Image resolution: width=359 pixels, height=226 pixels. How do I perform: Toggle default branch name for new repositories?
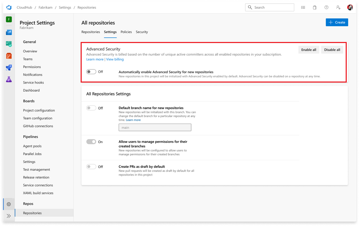click(91, 108)
